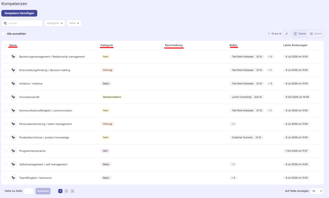Click the competency icon for Beziehungsmanagement row
Image resolution: width=329 pixels, height=198 pixels.
tap(13, 57)
